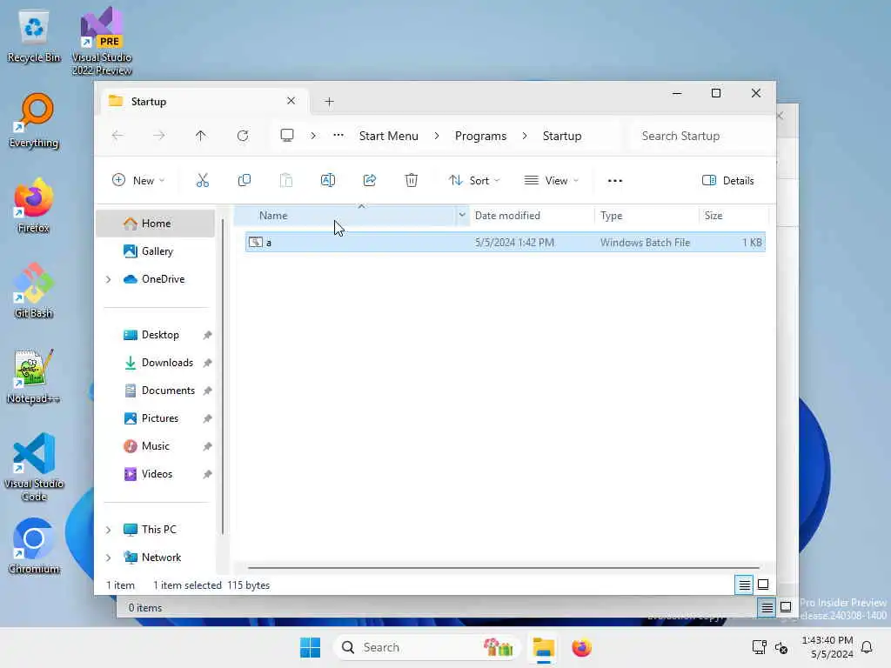Open Desktop in navigation pane
Screen dimensions: 891x668
[160, 335]
